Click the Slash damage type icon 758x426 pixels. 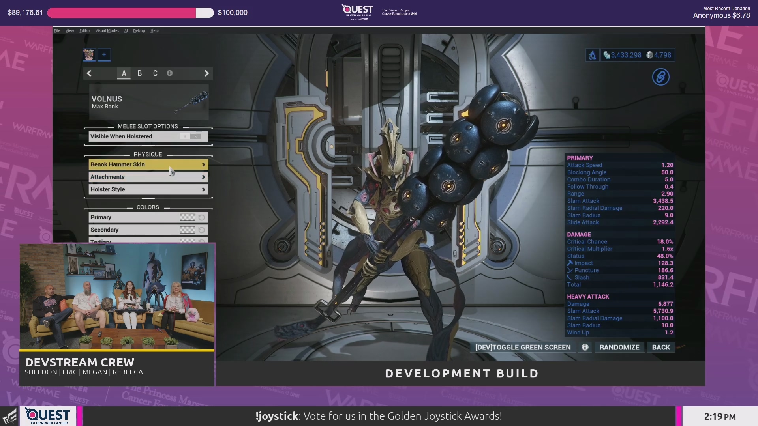[570, 277]
